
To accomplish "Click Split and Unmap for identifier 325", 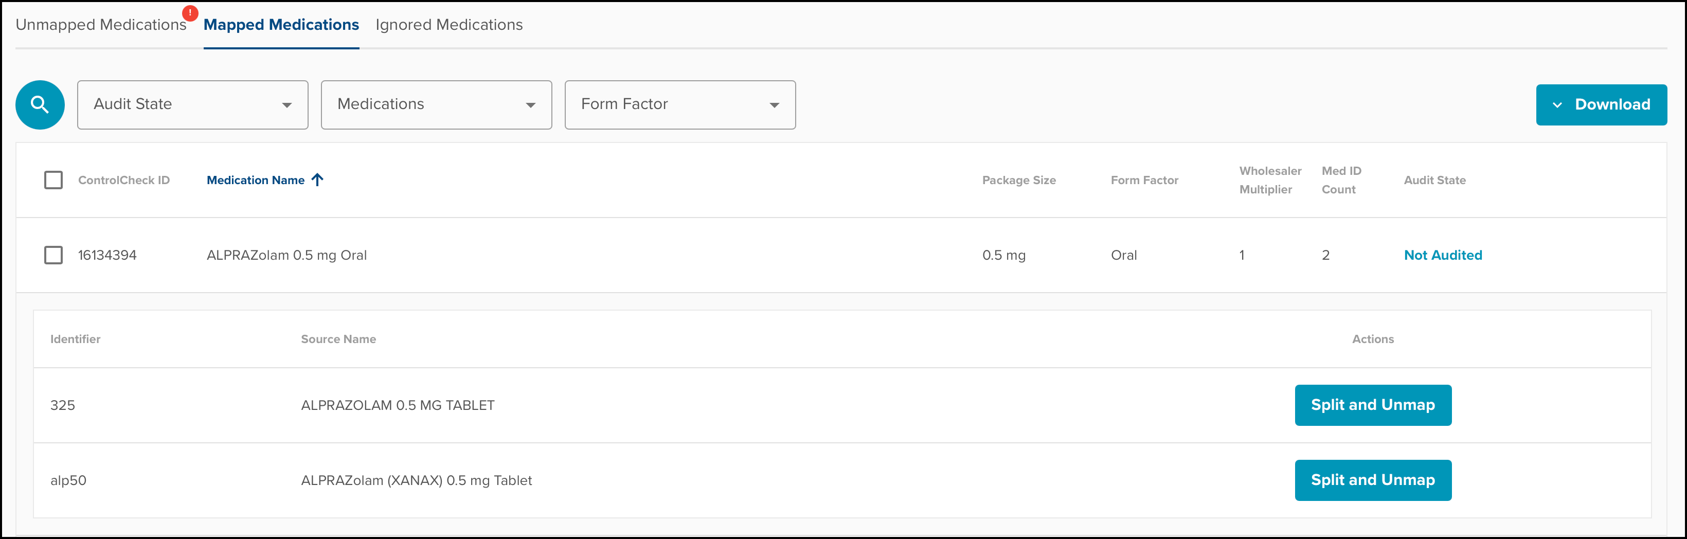I will pos(1373,405).
